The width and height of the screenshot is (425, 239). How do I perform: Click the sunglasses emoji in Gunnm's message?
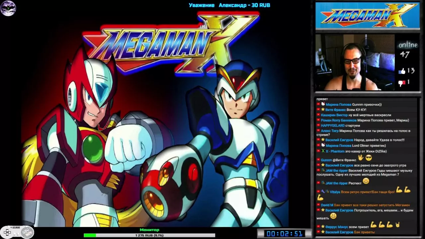369,158
